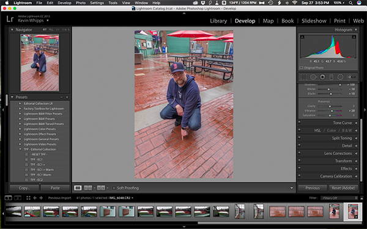Toggle the Tone Curve panel switch
The width and height of the screenshot is (367, 229).
pos(299,123)
